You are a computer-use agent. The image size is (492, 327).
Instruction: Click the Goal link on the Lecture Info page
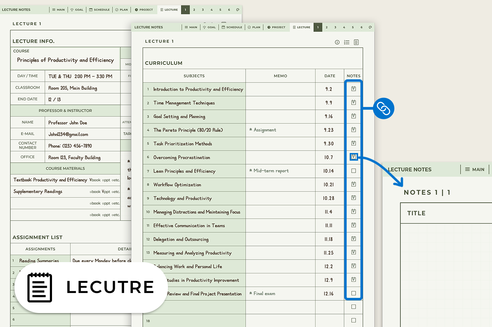(x=77, y=10)
